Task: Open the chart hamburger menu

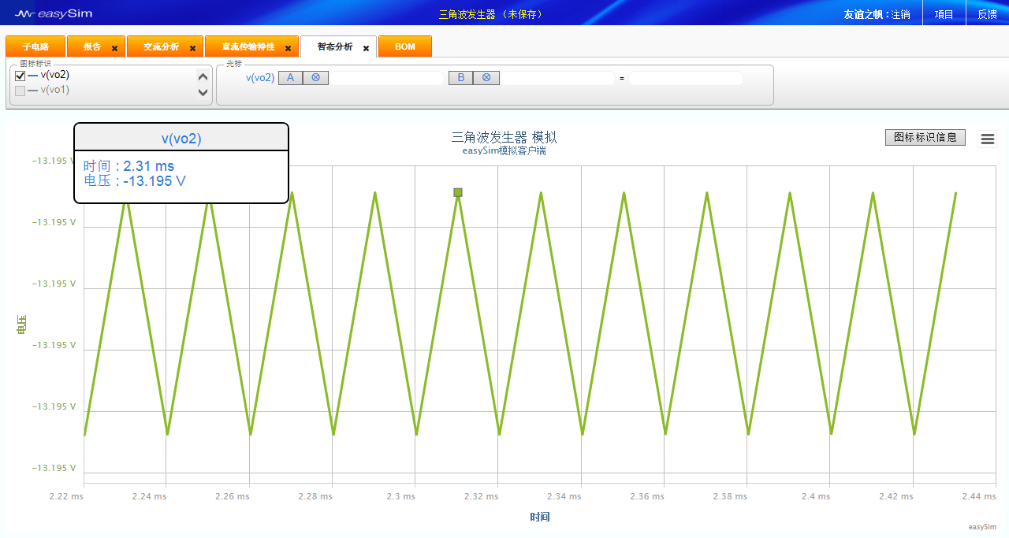Action: coord(988,139)
